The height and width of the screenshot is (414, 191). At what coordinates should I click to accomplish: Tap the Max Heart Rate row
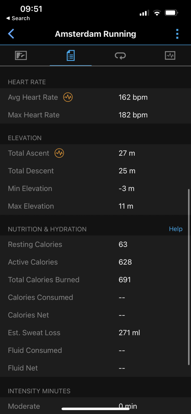click(95, 115)
